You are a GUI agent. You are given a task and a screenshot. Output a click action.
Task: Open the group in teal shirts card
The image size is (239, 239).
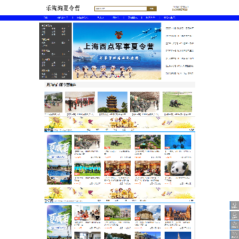point(88,169)
